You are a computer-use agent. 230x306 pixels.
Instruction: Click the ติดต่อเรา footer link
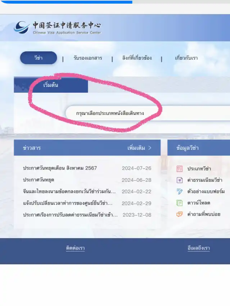[x=76, y=248]
